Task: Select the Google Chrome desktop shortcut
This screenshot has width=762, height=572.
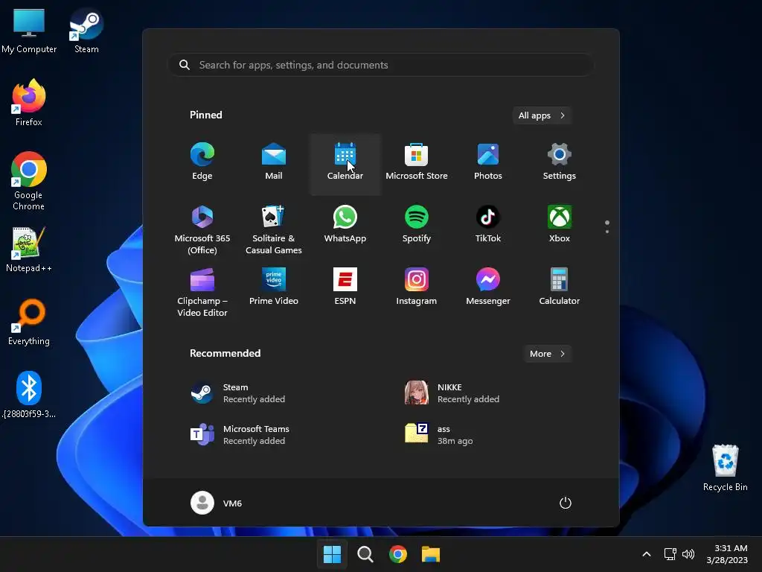Action: 29,181
